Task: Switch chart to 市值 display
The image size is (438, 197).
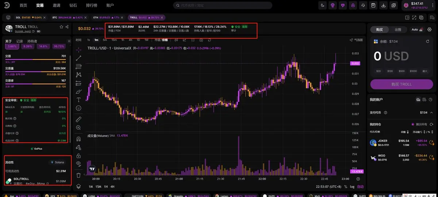Action: point(157,40)
